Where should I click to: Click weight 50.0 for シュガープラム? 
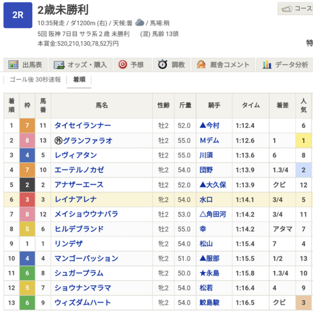pos(184,273)
